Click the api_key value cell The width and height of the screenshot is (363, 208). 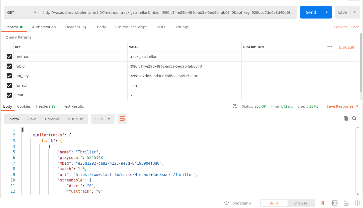point(184,76)
